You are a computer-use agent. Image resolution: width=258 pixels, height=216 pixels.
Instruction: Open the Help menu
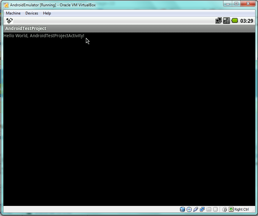click(x=47, y=13)
